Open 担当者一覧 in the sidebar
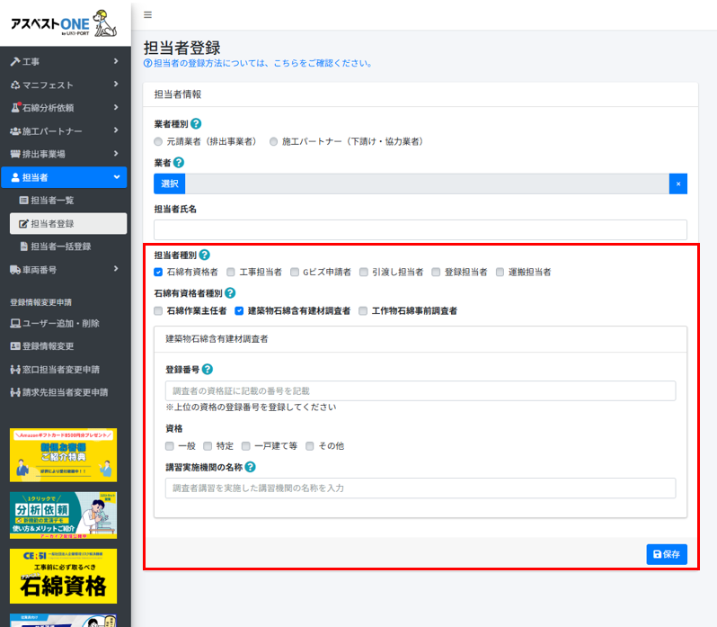 (60, 201)
